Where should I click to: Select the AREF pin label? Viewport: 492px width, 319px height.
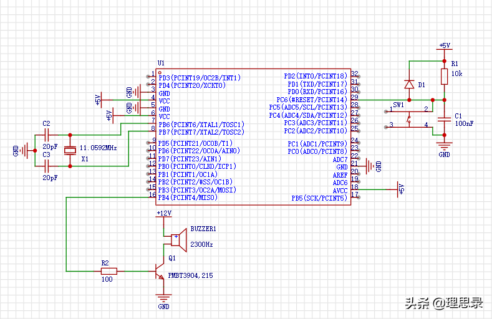tap(340, 175)
